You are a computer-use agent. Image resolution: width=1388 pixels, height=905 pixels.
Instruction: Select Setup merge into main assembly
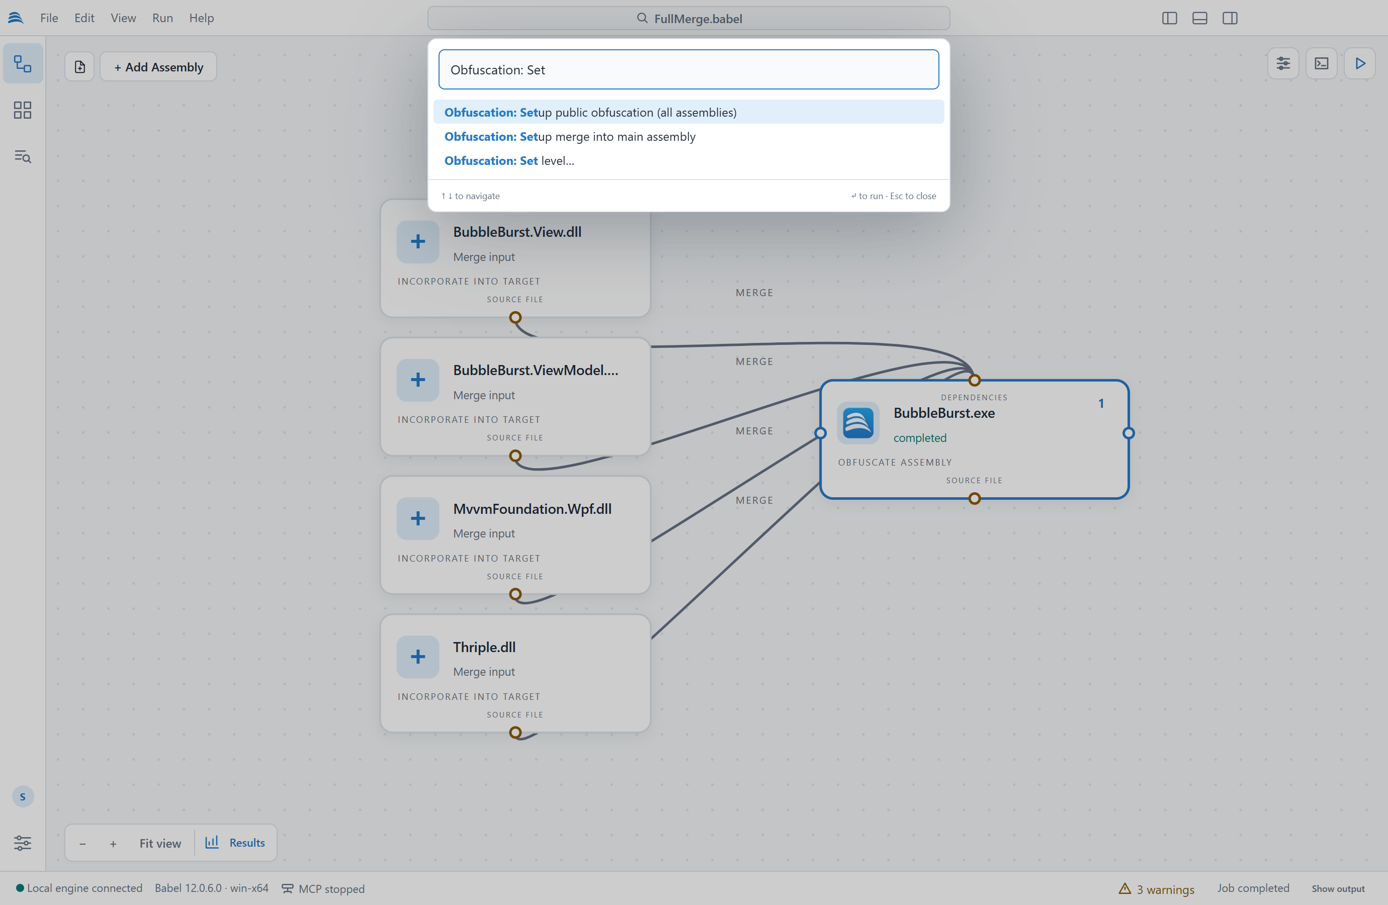(689, 136)
